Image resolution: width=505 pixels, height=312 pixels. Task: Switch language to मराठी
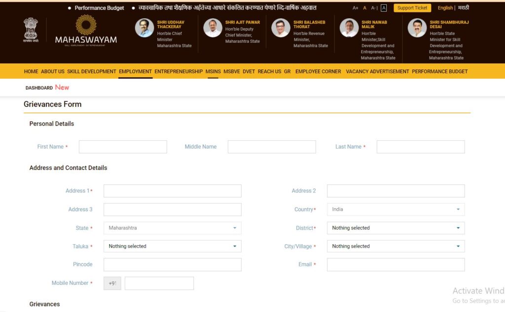point(463,8)
